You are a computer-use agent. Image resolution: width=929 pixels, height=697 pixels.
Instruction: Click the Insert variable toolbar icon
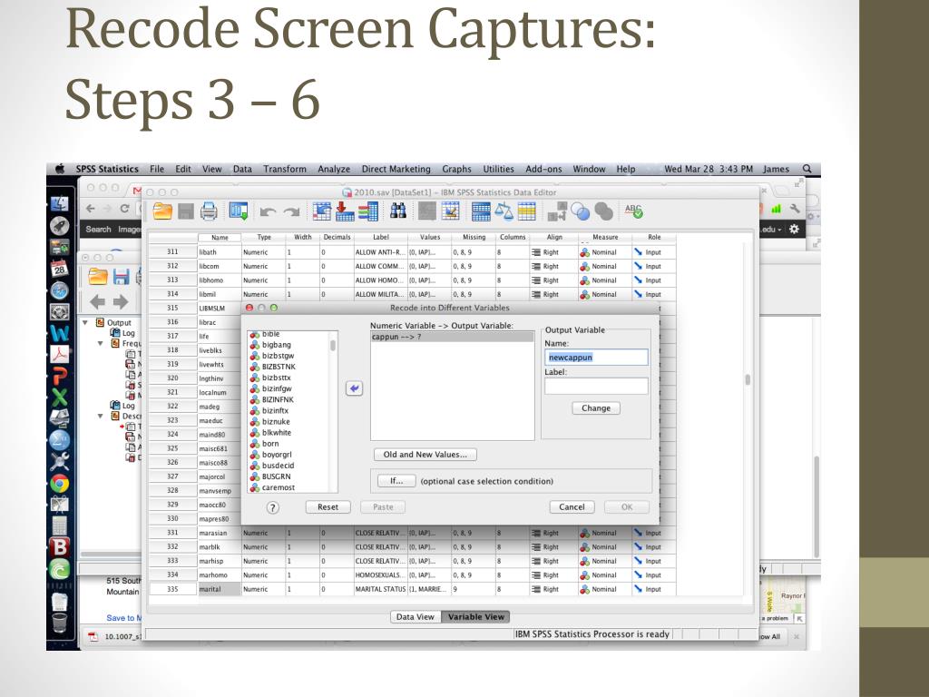(450, 211)
